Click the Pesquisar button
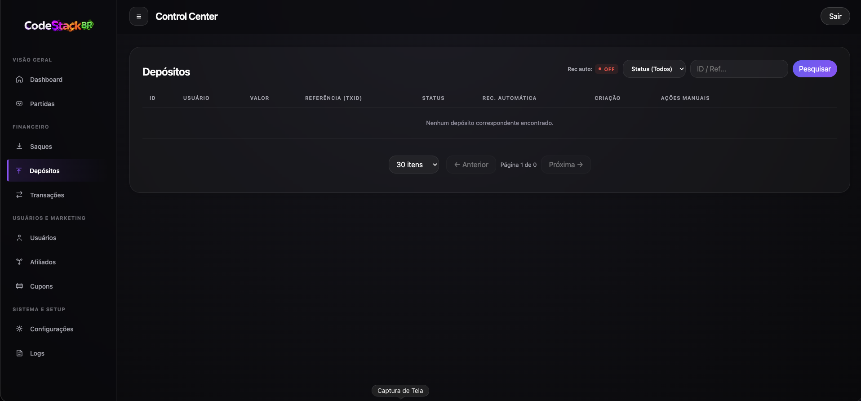861x401 pixels. (815, 69)
